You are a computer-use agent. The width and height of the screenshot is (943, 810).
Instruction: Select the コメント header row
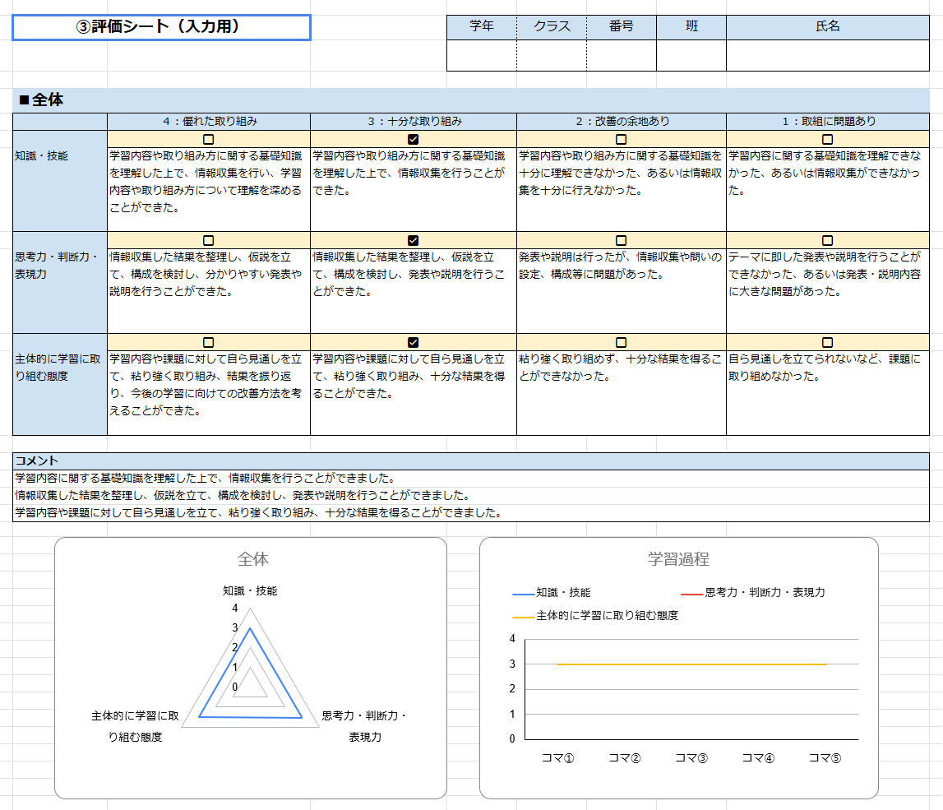click(471, 461)
